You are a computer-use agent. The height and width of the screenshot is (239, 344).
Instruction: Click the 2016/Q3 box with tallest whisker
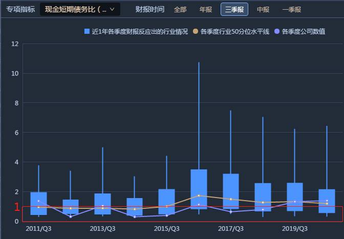point(199,189)
